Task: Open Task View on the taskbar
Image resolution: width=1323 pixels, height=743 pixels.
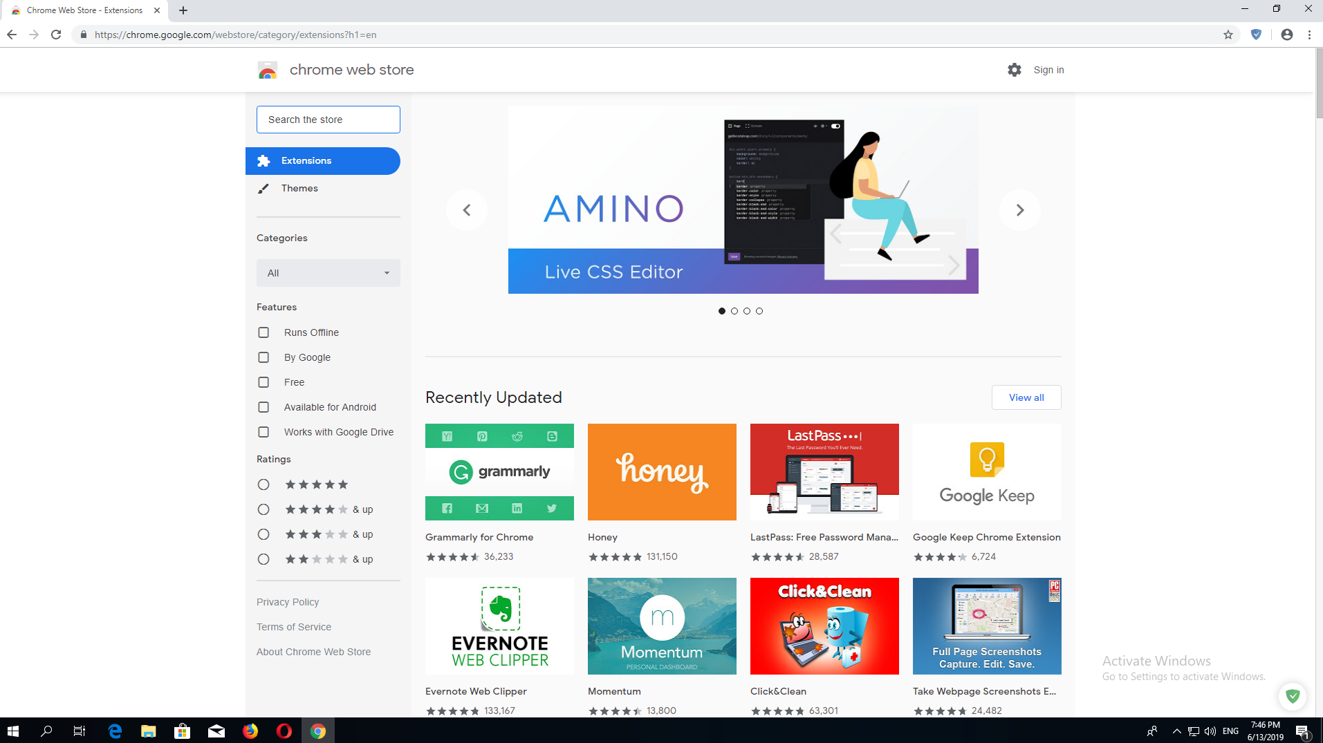Action: pos(80,731)
